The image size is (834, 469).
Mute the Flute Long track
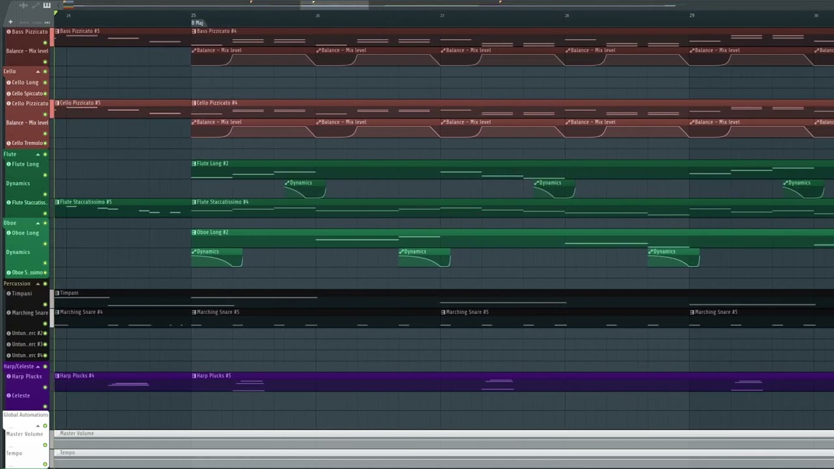pos(45,175)
